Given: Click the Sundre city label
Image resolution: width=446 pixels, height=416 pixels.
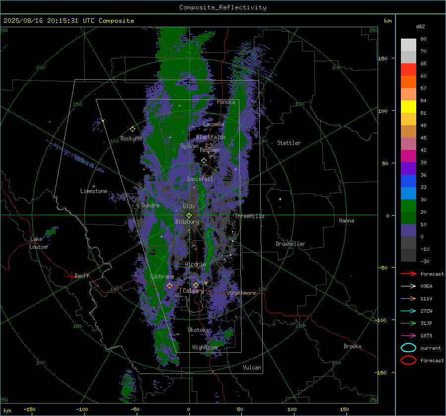Looking at the screenshot, I should tap(150, 205).
